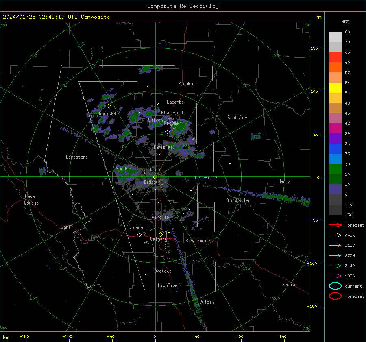Click the Limestone map label
The height and width of the screenshot is (342, 366).
77,157
